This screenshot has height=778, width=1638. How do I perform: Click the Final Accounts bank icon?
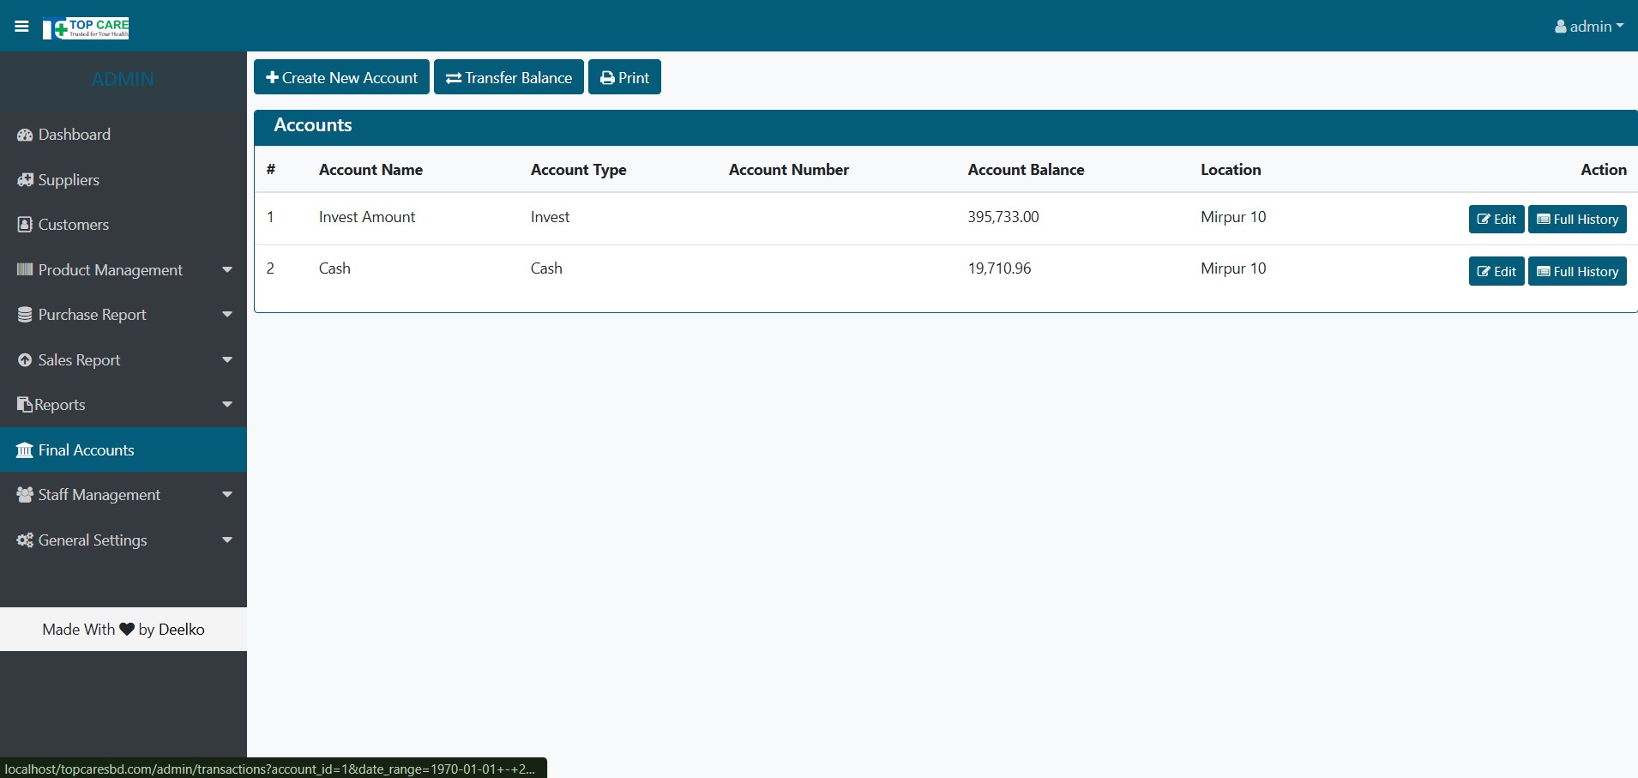pyautogui.click(x=25, y=450)
